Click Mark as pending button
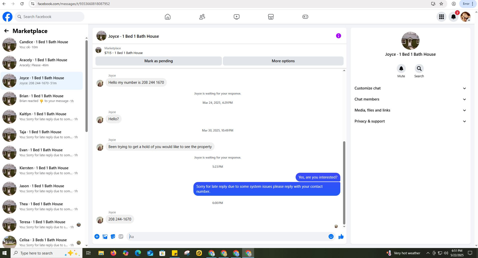Screen dimensions: 478x258 point(159,61)
